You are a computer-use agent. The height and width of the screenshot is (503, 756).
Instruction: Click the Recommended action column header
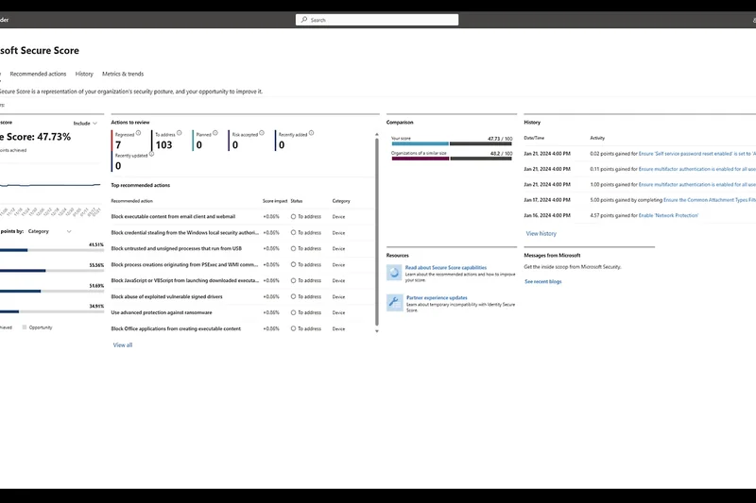coord(131,201)
